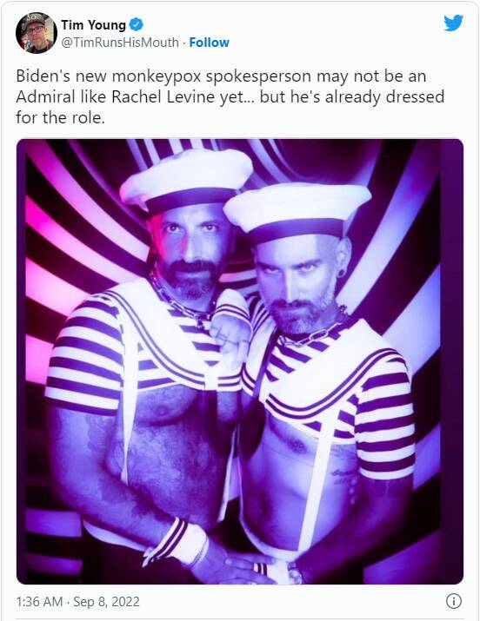Click the Sep 8, 2022 date
The width and height of the screenshot is (480, 621).
106,602
